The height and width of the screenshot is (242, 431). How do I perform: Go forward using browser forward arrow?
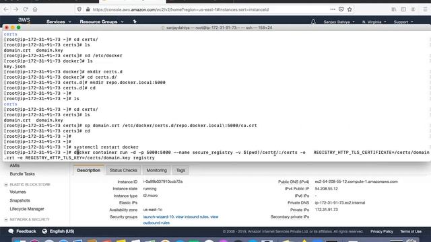(16, 9)
